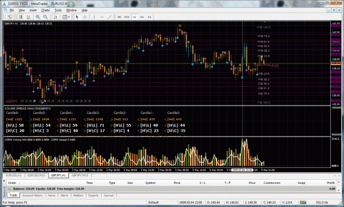Click the 551/2 kb status entry
The width and height of the screenshot is (344, 207).
pyautogui.click(x=322, y=203)
